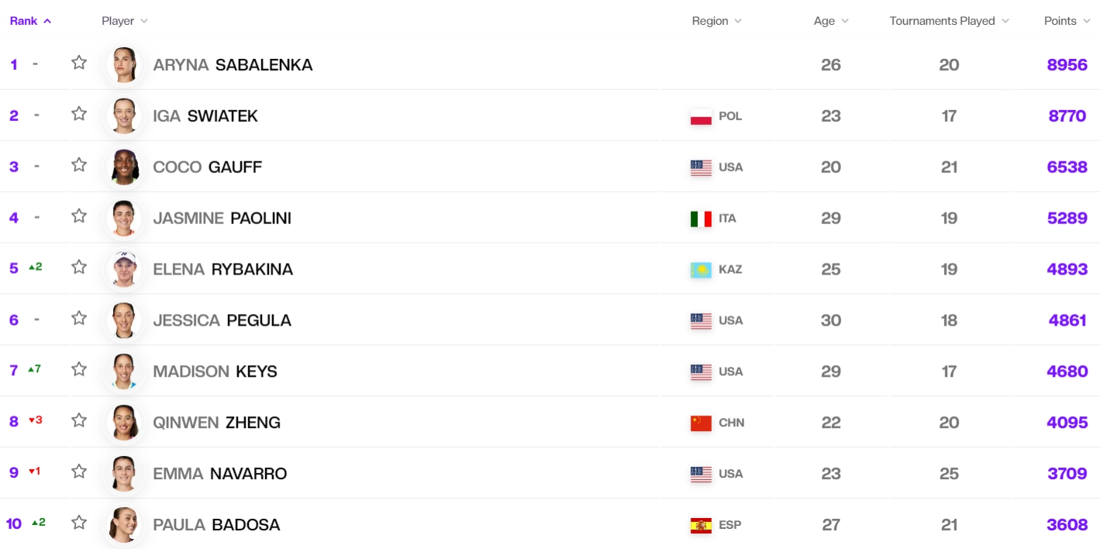Star Jasmine Paolini as a favorite

click(x=79, y=216)
